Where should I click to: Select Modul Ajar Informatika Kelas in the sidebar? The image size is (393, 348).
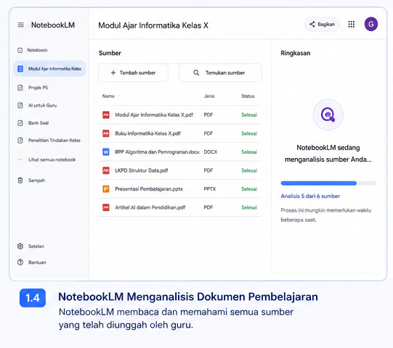click(x=49, y=69)
